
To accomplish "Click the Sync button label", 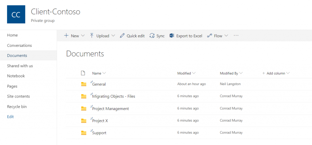I will 160,36.
